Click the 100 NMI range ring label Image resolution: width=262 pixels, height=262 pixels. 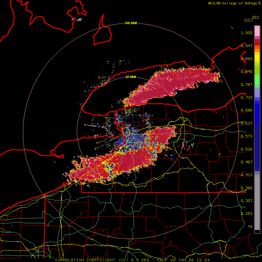coord(131,23)
